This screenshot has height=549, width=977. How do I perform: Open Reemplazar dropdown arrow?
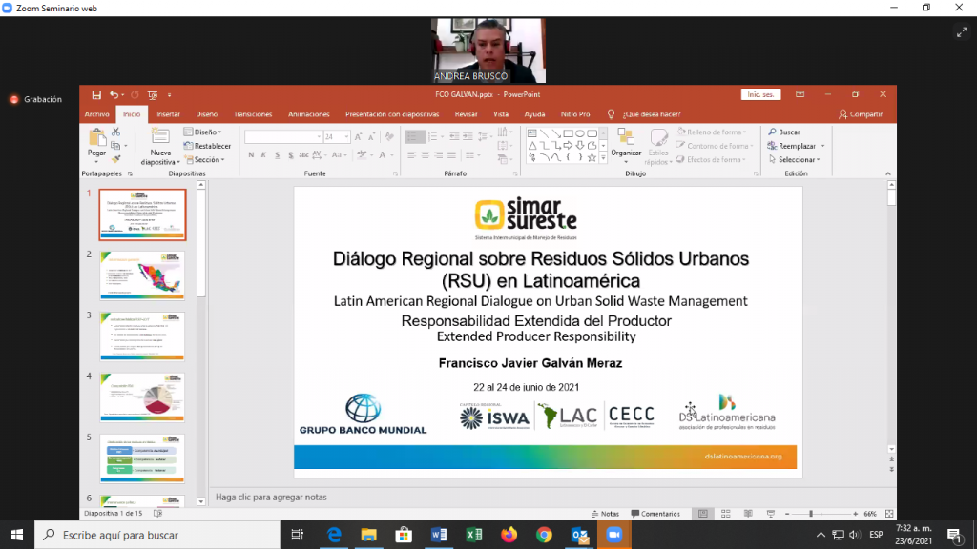pos(823,146)
